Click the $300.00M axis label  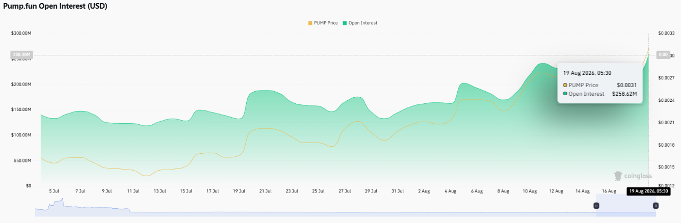pyautogui.click(x=21, y=33)
